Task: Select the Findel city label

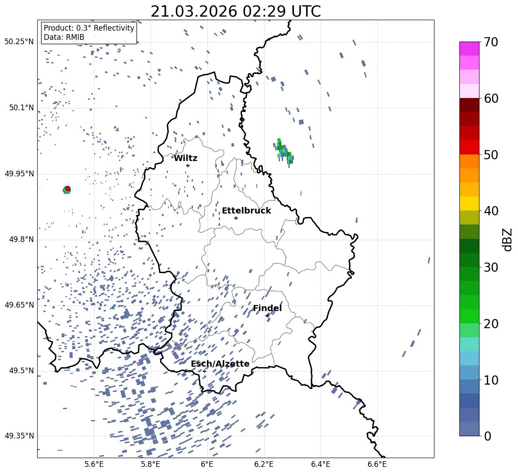Action: tap(267, 308)
